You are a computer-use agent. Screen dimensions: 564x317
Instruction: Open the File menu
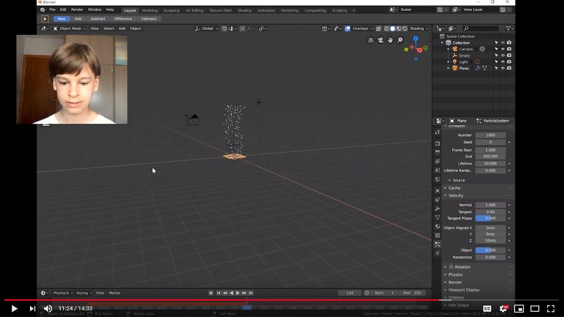pyautogui.click(x=52, y=10)
